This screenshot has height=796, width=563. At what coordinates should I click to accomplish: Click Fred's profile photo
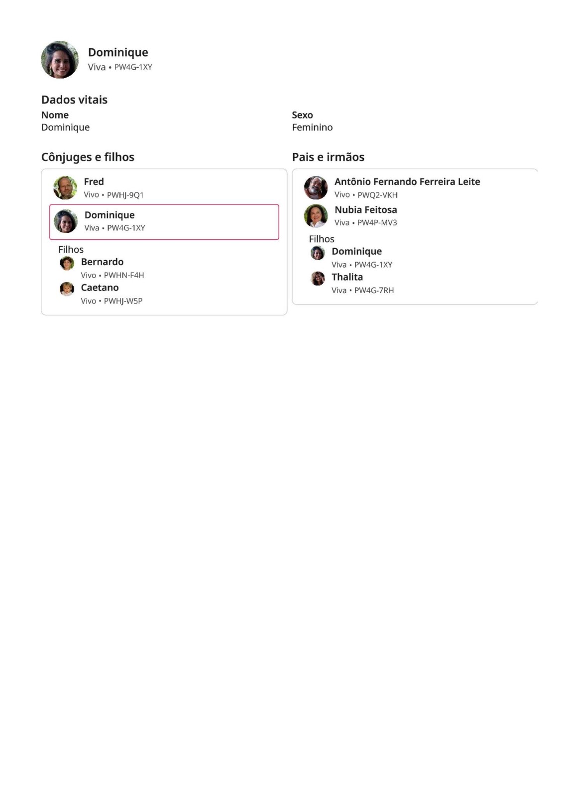pos(65,188)
